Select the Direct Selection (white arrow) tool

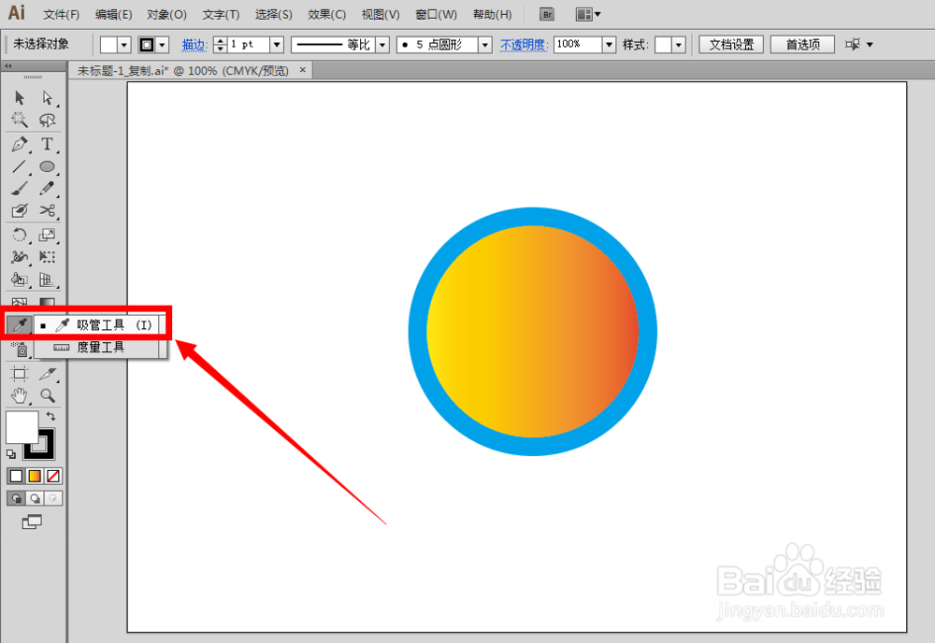tap(47, 98)
